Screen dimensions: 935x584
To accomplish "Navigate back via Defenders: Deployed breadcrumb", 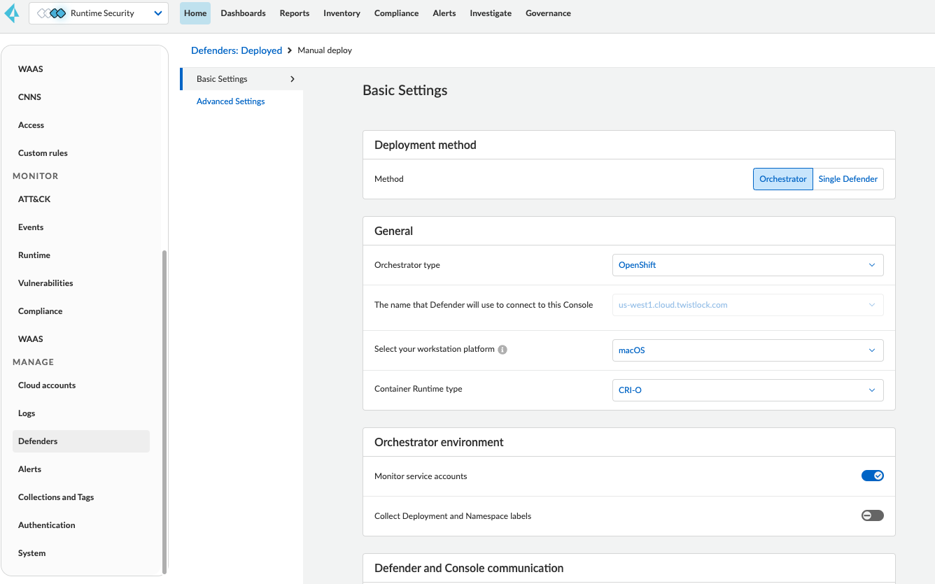I will click(237, 50).
